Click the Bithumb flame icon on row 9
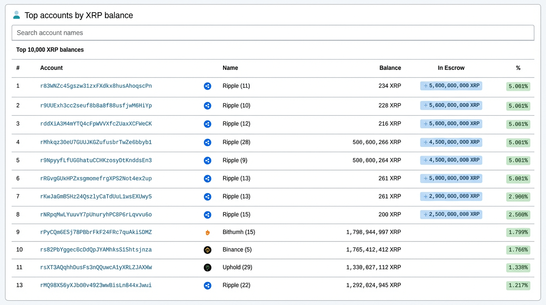The height and width of the screenshot is (305, 546). [x=208, y=232]
